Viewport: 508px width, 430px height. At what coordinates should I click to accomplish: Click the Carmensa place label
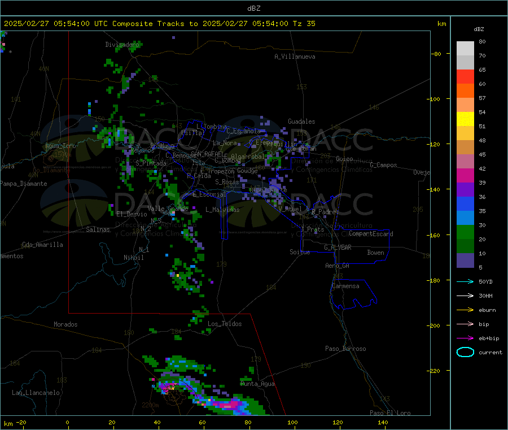pyautogui.click(x=345, y=286)
